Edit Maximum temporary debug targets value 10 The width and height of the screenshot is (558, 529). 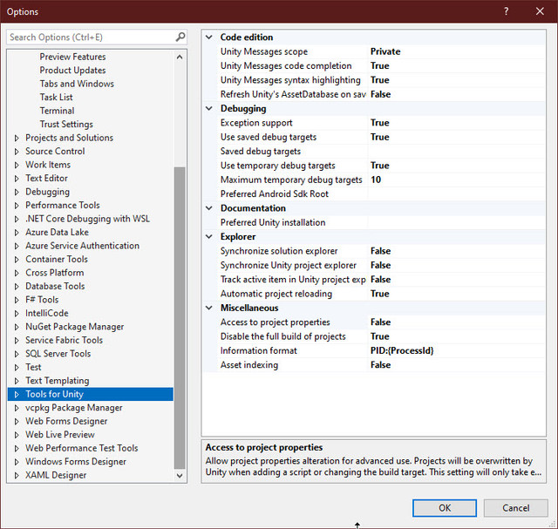coord(457,180)
